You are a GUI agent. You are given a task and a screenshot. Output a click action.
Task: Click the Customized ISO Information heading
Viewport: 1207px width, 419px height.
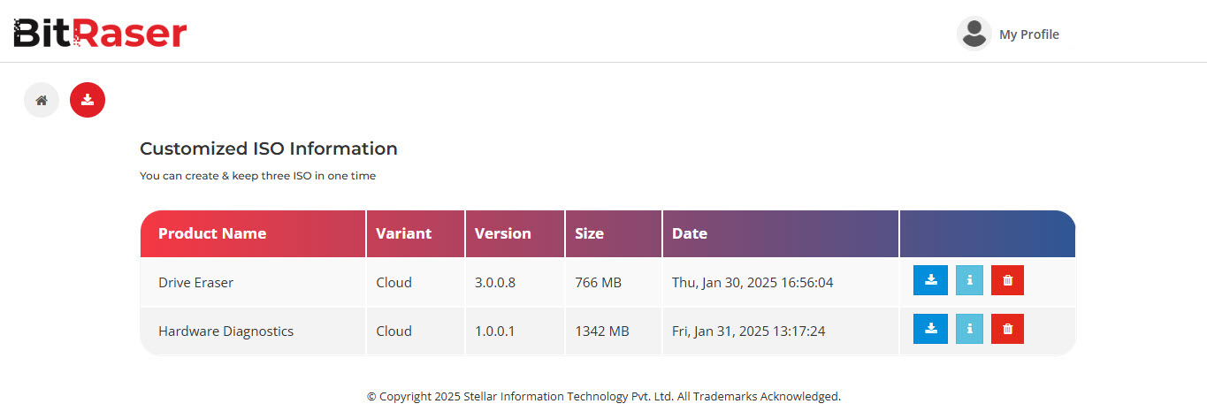pos(268,149)
